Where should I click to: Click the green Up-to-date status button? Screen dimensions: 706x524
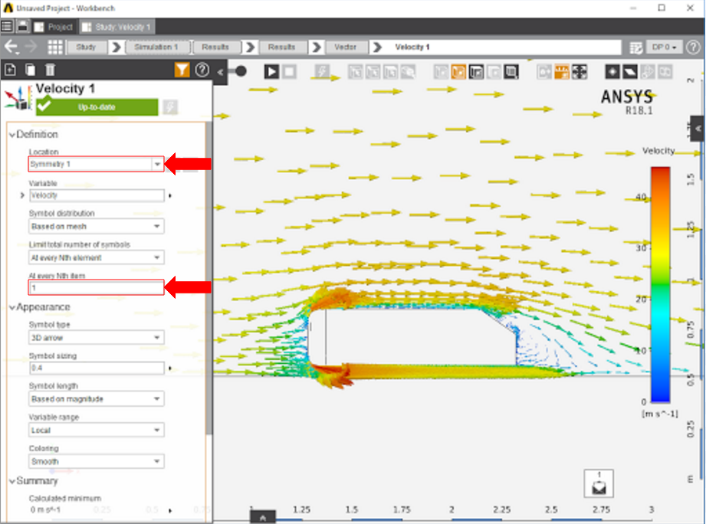click(97, 107)
